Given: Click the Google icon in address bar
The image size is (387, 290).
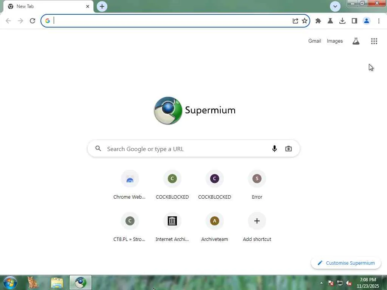Looking at the screenshot, I should point(47,21).
